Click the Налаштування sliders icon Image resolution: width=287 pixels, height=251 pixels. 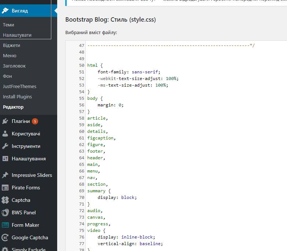[x=5, y=159]
